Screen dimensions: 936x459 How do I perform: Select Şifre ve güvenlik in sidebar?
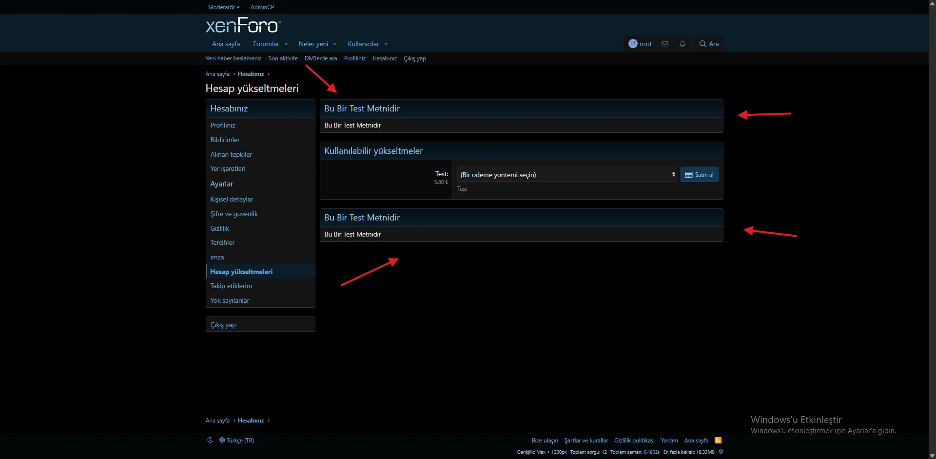pos(234,214)
